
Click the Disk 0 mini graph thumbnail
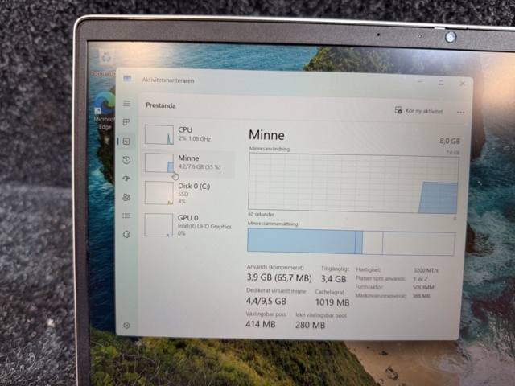159,193
